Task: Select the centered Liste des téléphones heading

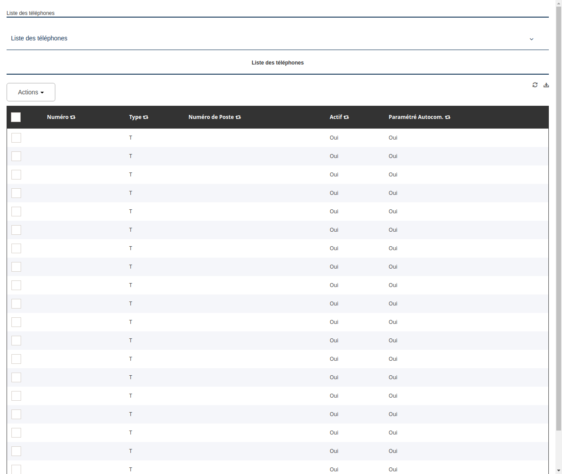Action: [x=277, y=63]
